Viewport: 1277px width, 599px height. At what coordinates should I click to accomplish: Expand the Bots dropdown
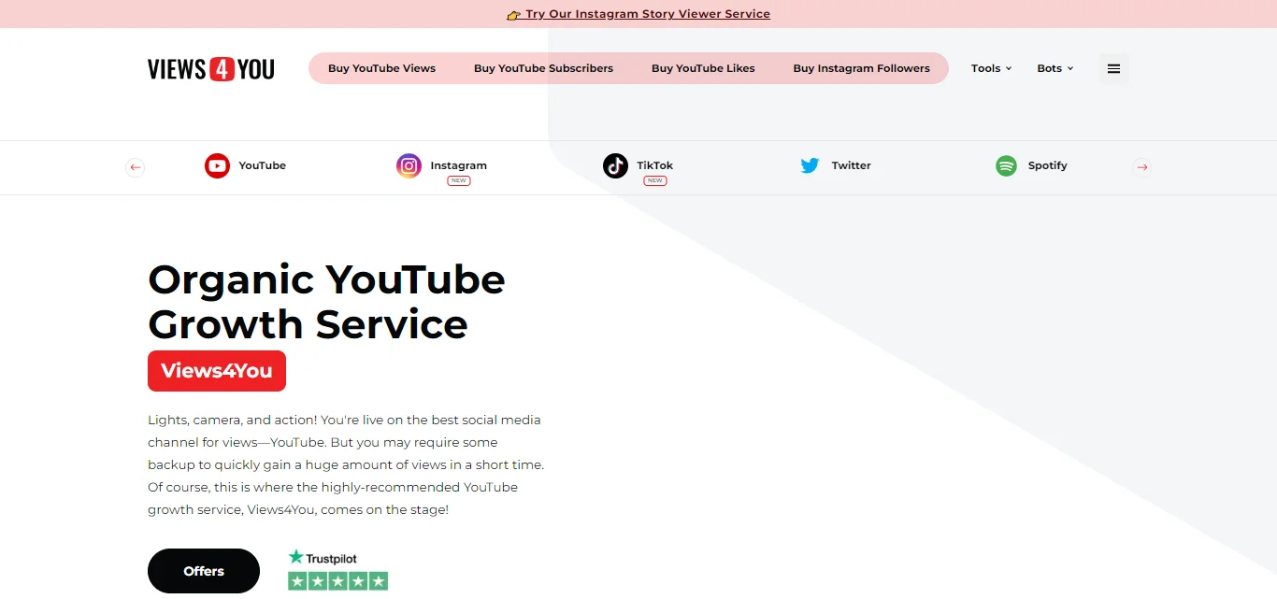tap(1055, 68)
